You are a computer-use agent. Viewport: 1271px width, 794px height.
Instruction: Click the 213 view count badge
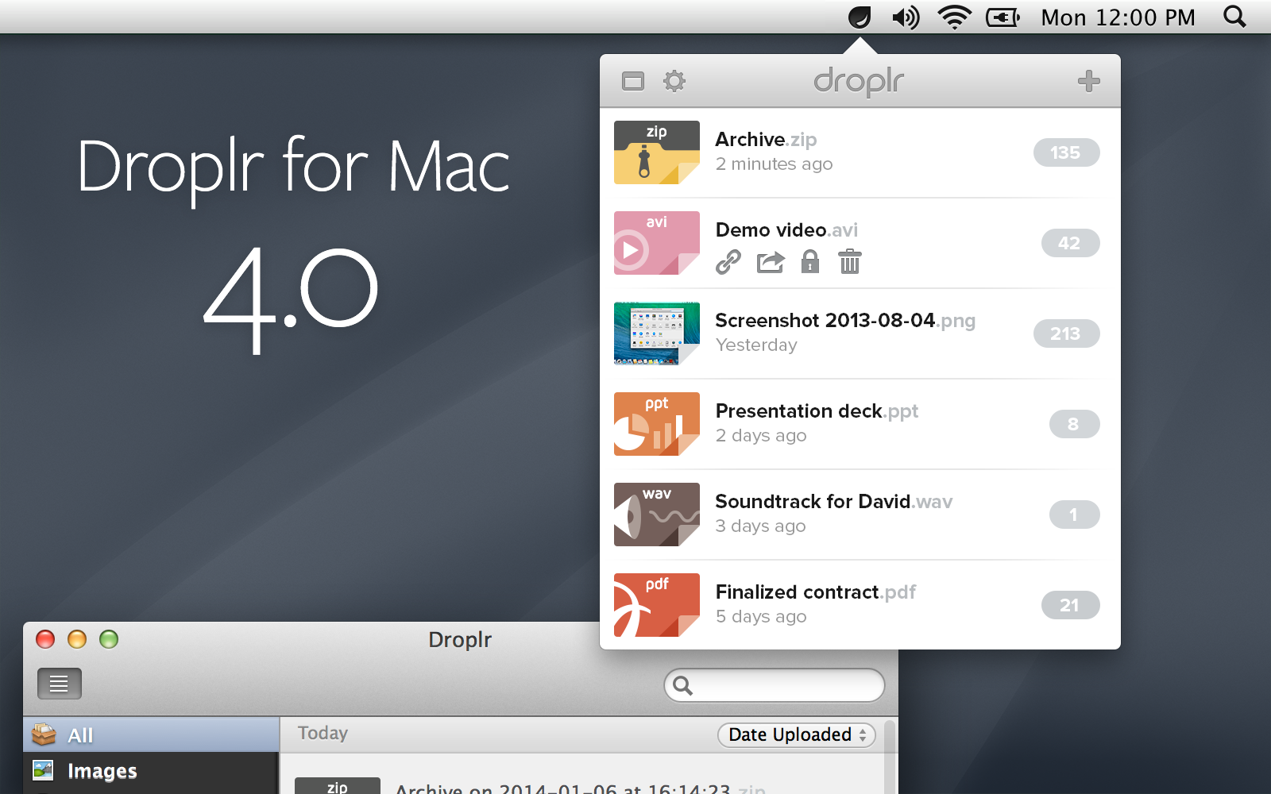[1066, 333]
